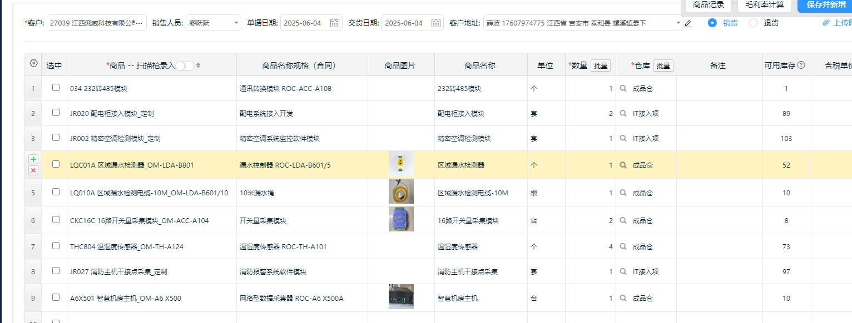The width and height of the screenshot is (852, 323).
Task: Click the 保存并新增 button
Action: (x=825, y=5)
